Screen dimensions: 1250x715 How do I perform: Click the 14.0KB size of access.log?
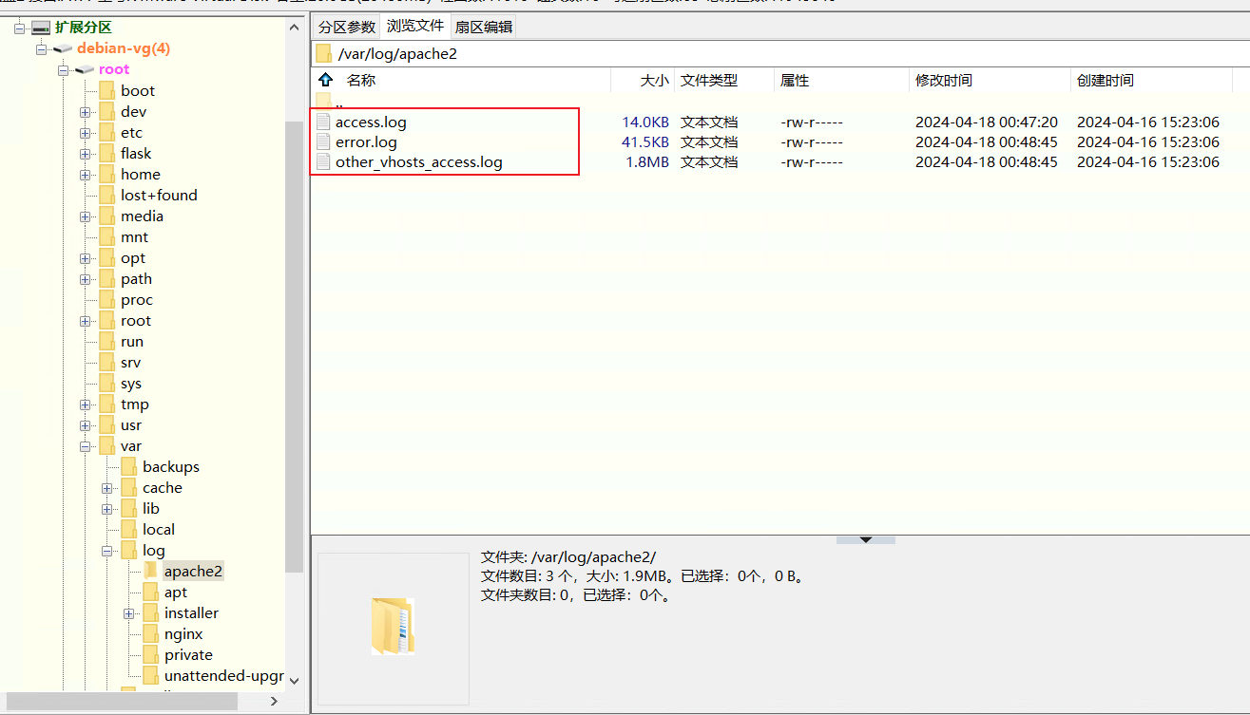coord(645,122)
